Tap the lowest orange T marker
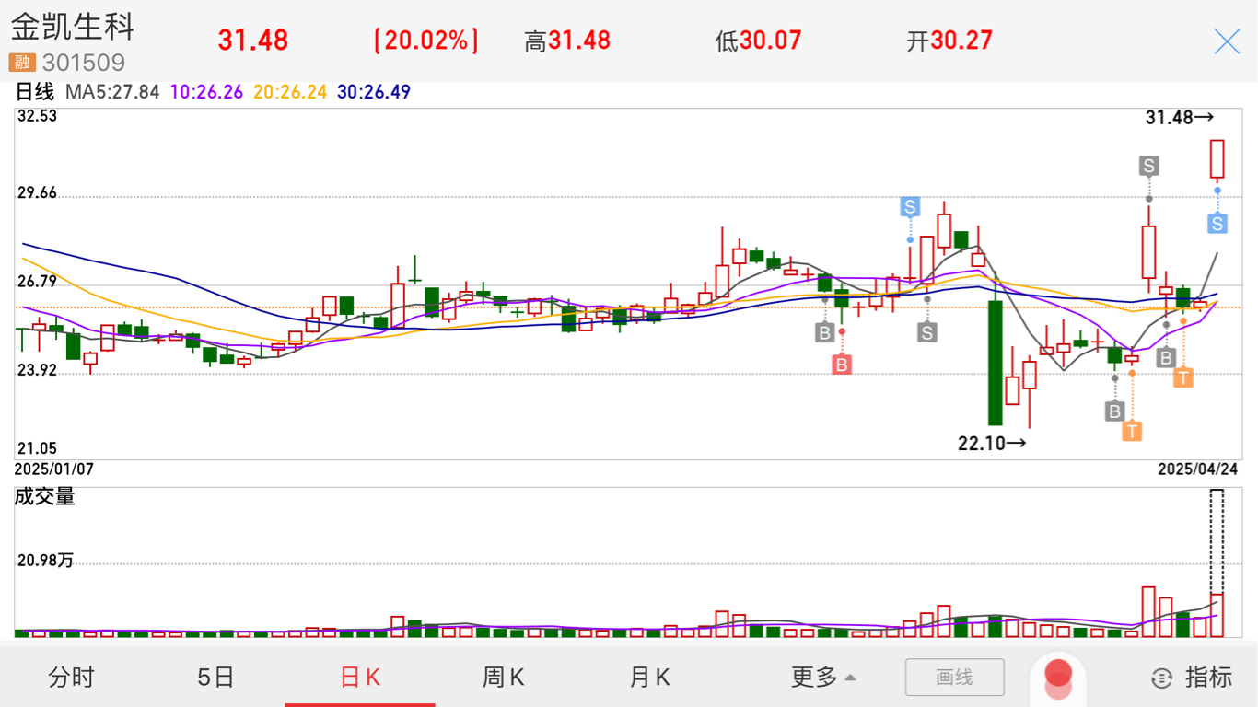Screen dimensions: 1258x707 pyautogui.click(x=1132, y=430)
